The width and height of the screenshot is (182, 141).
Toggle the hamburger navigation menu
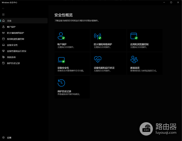(x=3, y=15)
